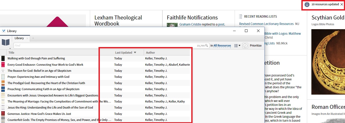
Task: Open Every Good Endeavor book row
Action: [x=45, y=65]
